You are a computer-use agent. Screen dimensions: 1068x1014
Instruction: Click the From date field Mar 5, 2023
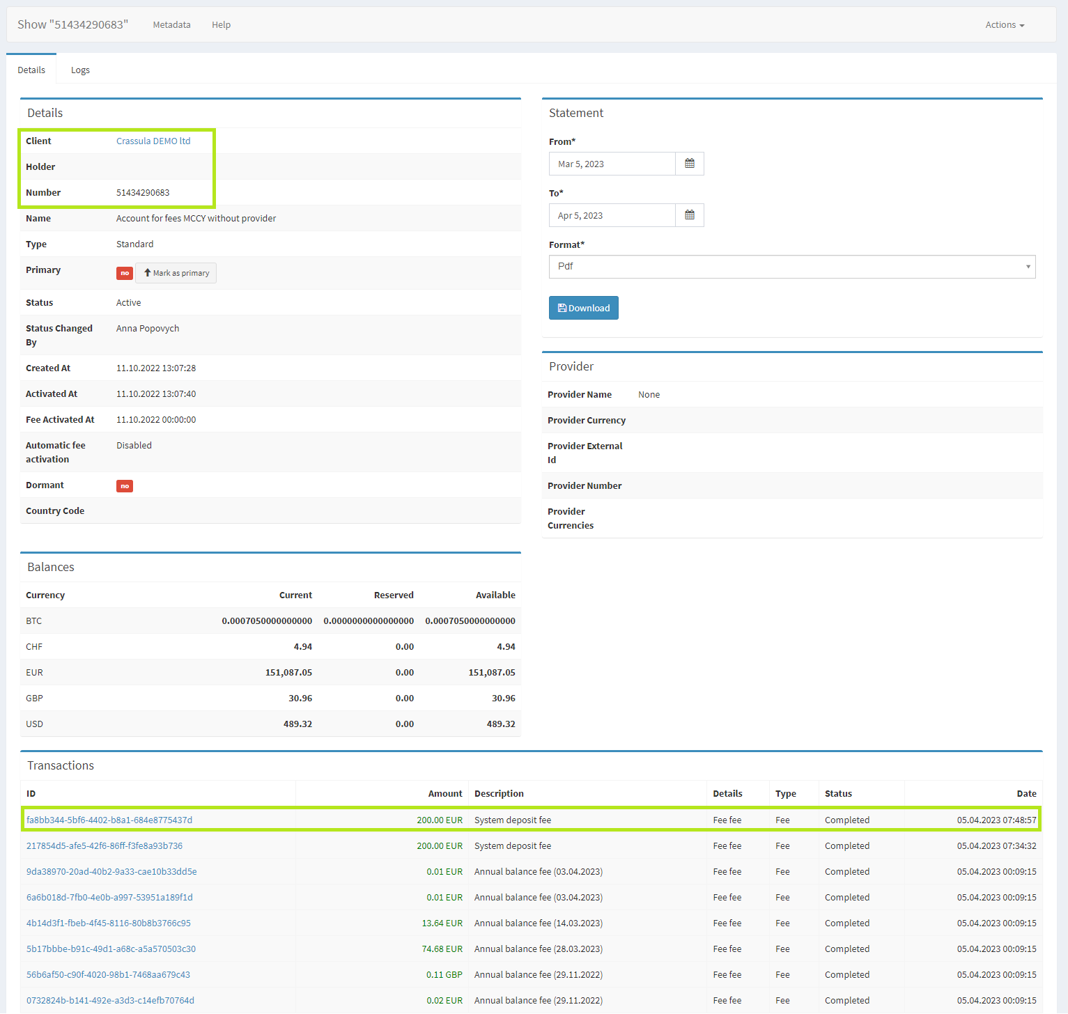612,164
